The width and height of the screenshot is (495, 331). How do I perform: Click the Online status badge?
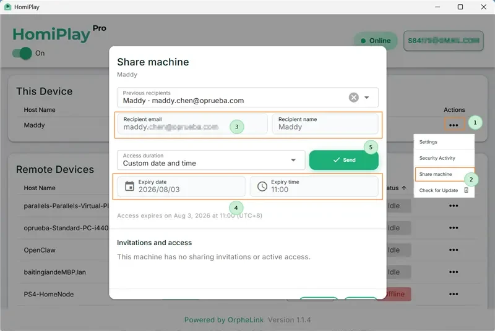376,41
